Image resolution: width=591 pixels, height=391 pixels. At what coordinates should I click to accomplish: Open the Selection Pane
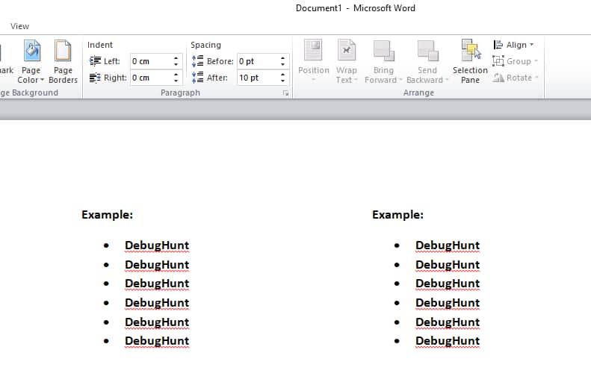[470, 52]
